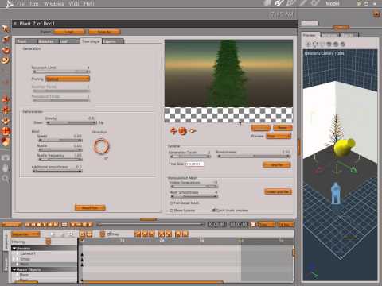The width and height of the screenshot is (382, 286).
Task: Adjust the Additional smoothness slider
Action: 57,171
